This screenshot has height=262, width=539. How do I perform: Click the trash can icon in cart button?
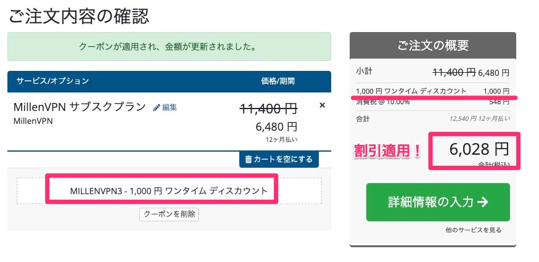(x=248, y=159)
